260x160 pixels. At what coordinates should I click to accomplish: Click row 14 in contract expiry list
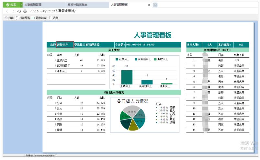coord(218,130)
